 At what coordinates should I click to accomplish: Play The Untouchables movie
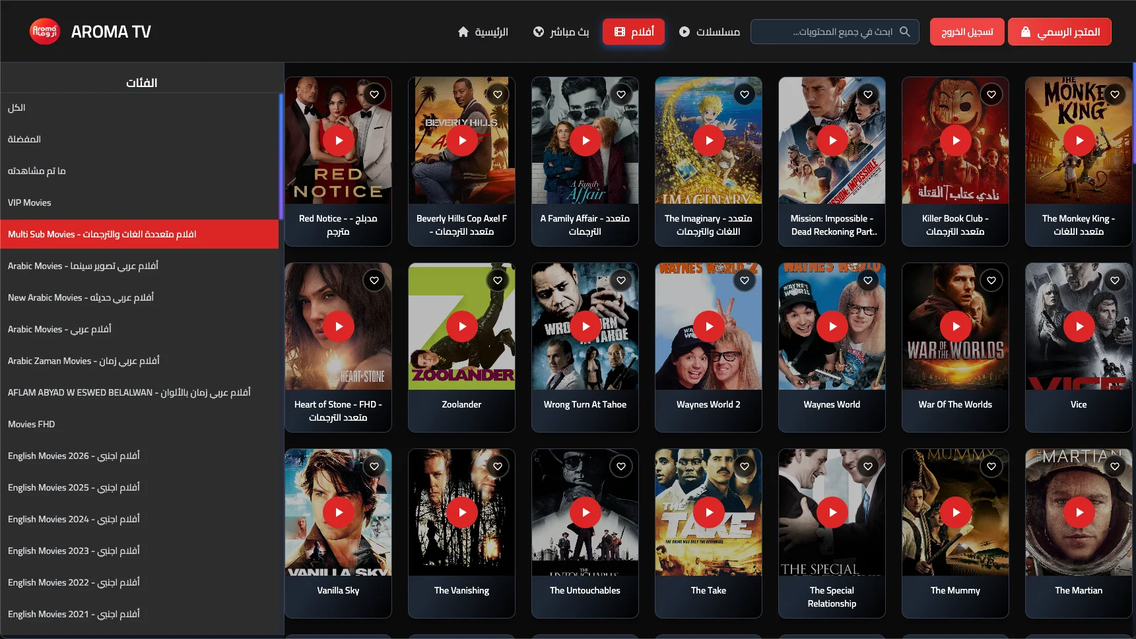(x=585, y=512)
